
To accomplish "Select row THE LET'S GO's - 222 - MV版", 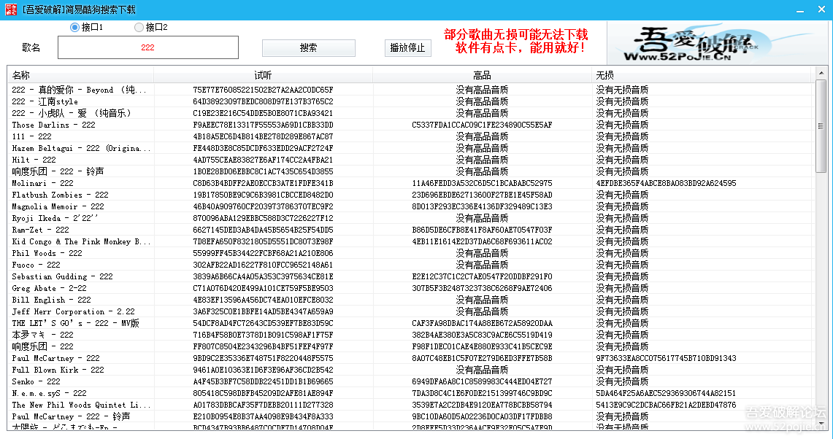I will click(x=409, y=323).
